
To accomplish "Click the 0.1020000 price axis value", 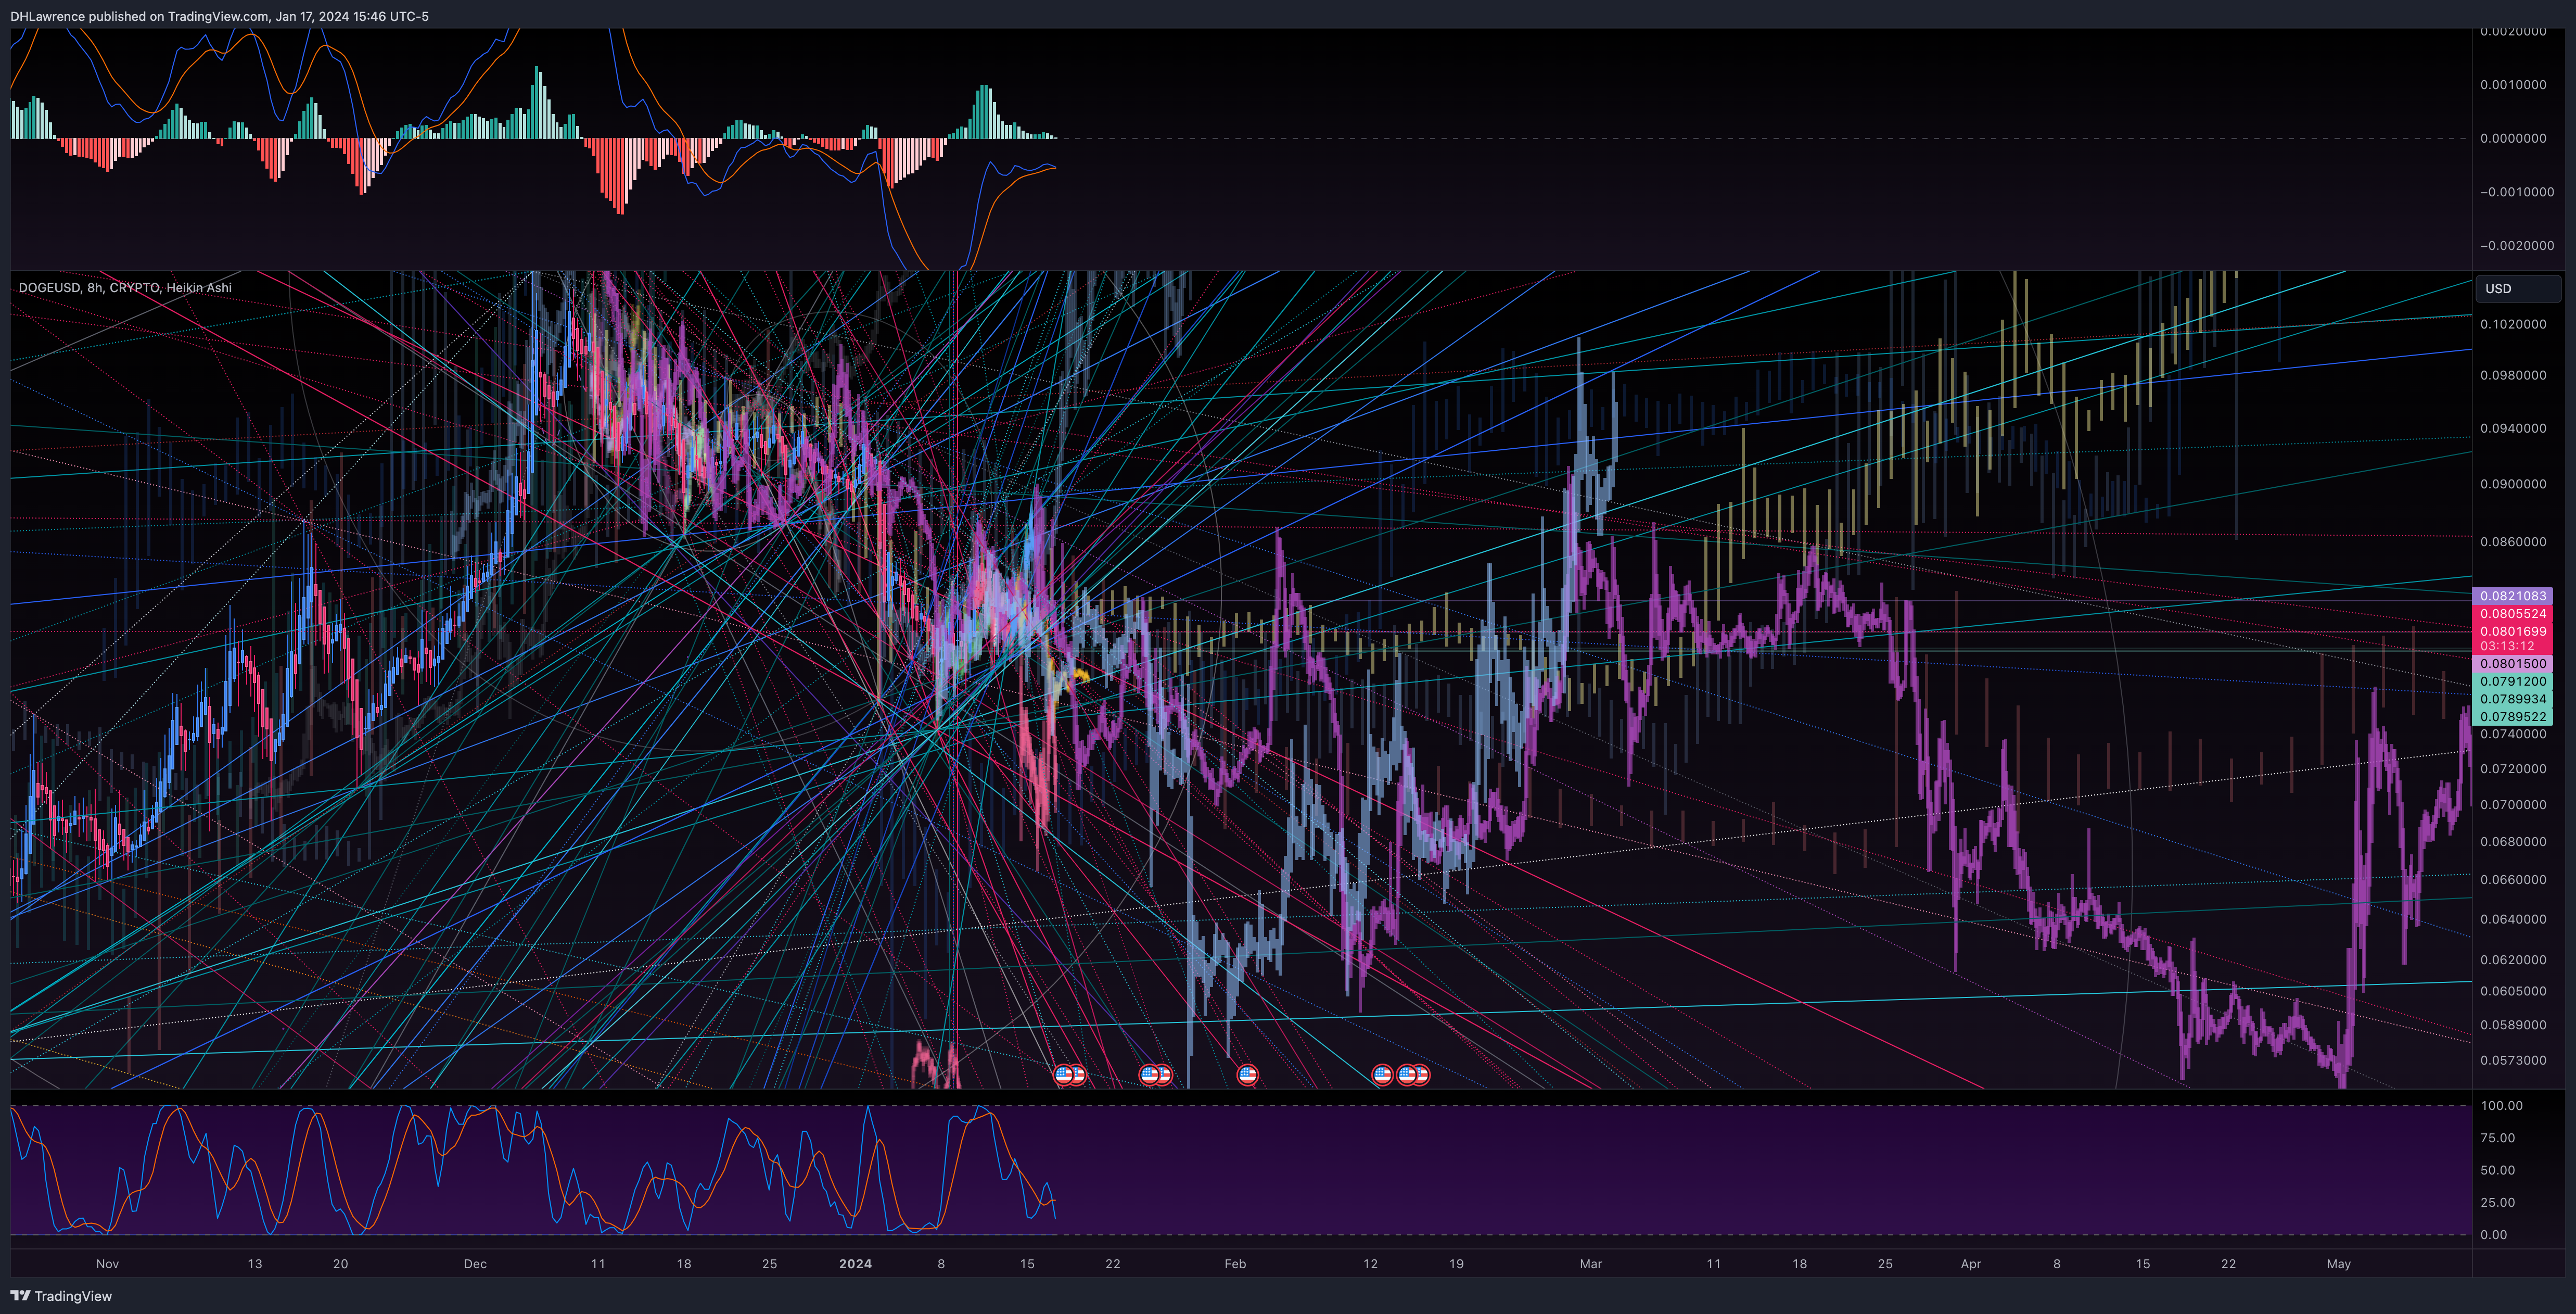I will click(x=2513, y=324).
